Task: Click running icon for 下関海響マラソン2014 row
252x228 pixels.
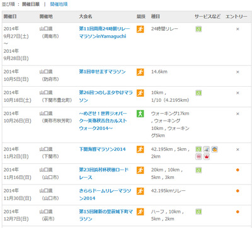Action: click(140, 149)
